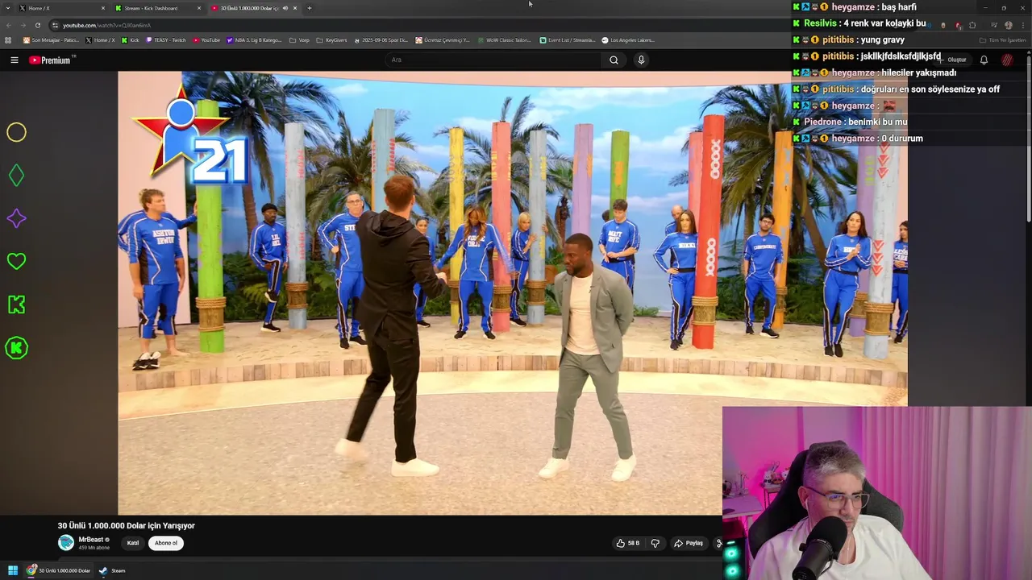
Task: Like the video with thumbs up
Action: click(628, 543)
